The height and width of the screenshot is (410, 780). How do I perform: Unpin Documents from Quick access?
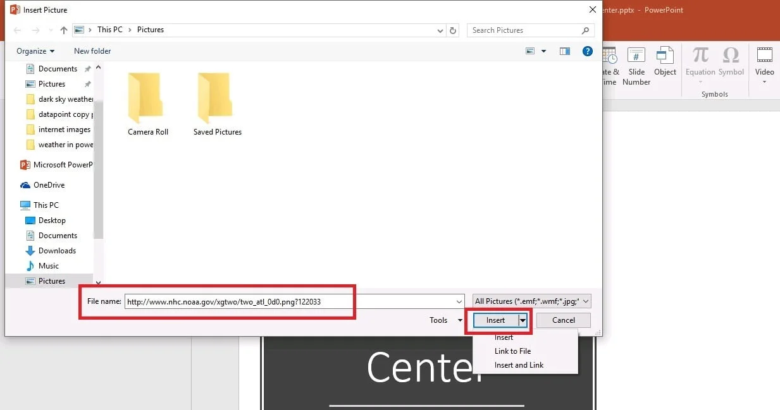click(x=88, y=68)
